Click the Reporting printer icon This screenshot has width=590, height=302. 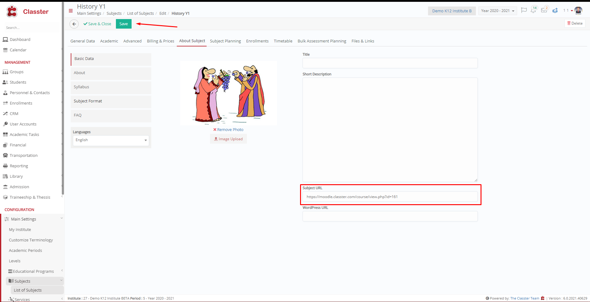[5, 166]
